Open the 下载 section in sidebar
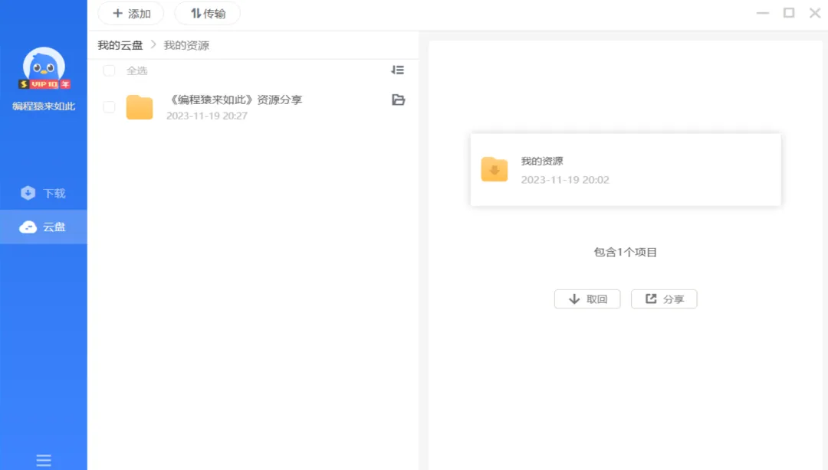Screen dimensions: 828x470 43,193
